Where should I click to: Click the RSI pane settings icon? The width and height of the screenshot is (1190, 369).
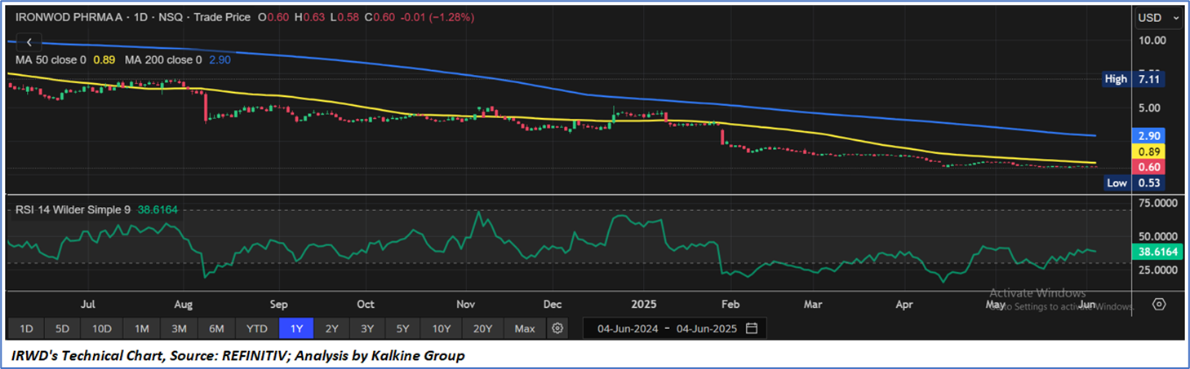pos(1158,304)
